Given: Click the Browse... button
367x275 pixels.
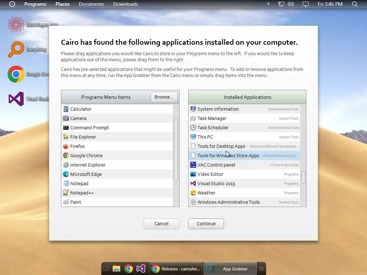Looking at the screenshot, I should [164, 97].
